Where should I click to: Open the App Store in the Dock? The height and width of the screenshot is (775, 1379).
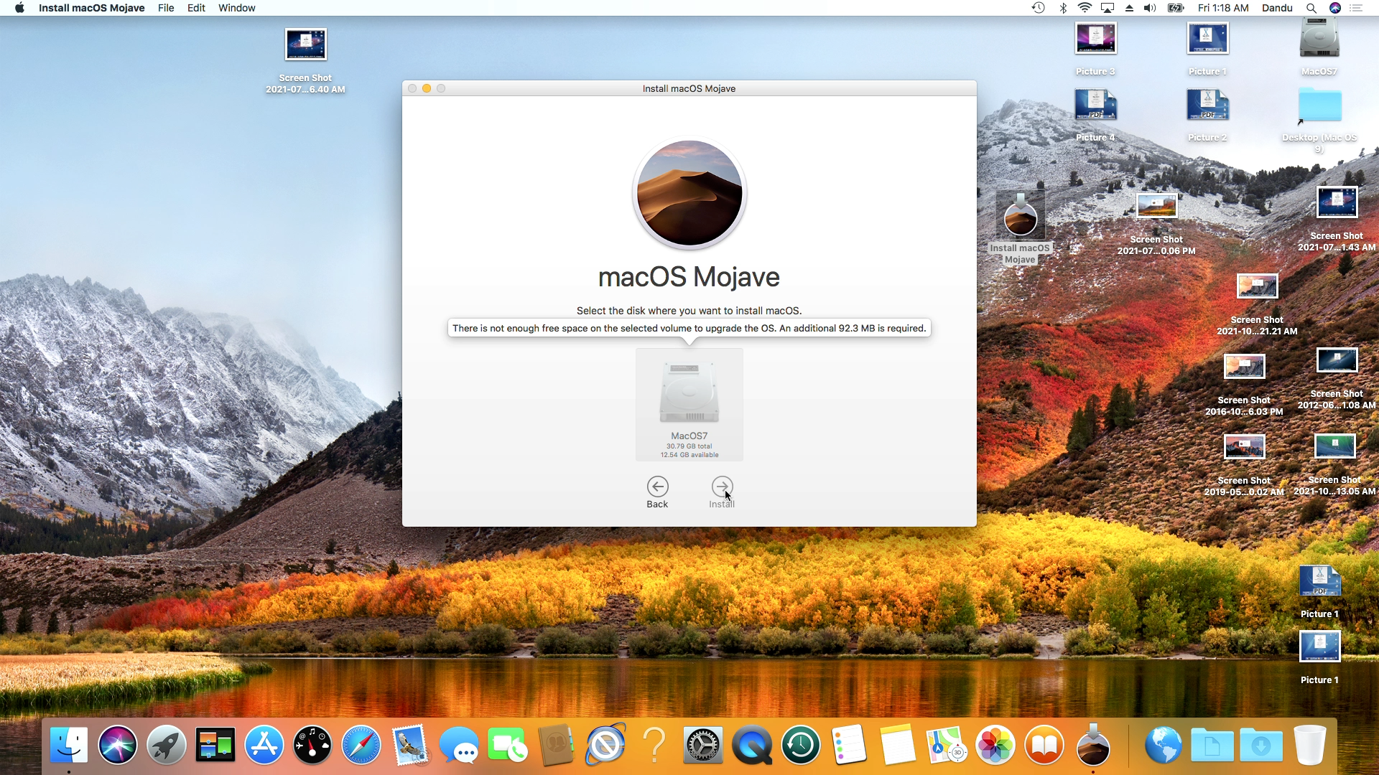[x=264, y=745]
